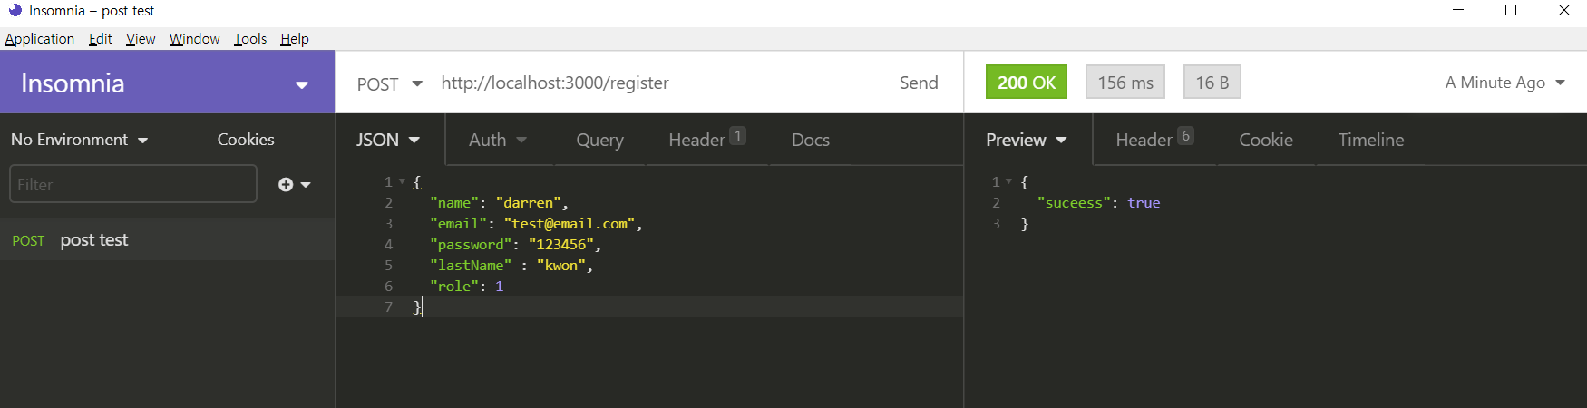
Task: Click the Insomnia logo icon in title bar
Action: [x=15, y=10]
